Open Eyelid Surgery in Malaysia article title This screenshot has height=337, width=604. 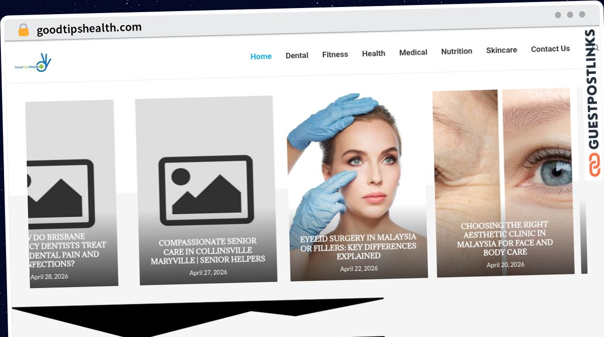(x=358, y=246)
